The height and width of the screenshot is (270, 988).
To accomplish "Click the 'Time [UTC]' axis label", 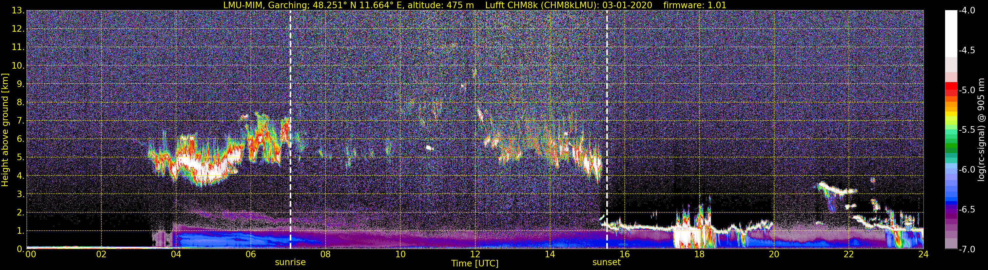I will tap(475, 263).
